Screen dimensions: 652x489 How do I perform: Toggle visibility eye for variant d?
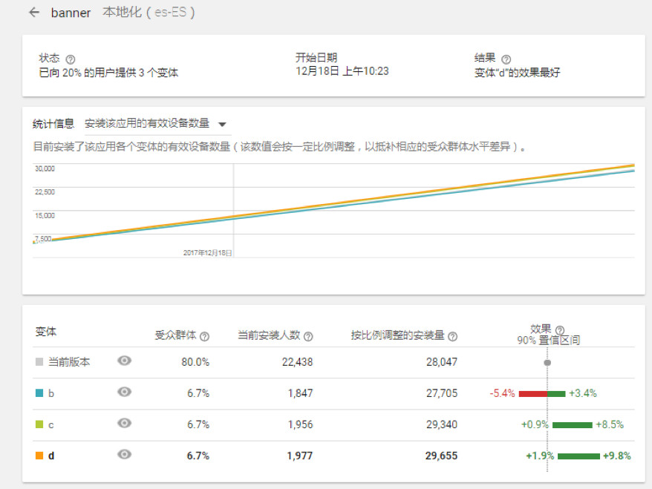click(124, 454)
